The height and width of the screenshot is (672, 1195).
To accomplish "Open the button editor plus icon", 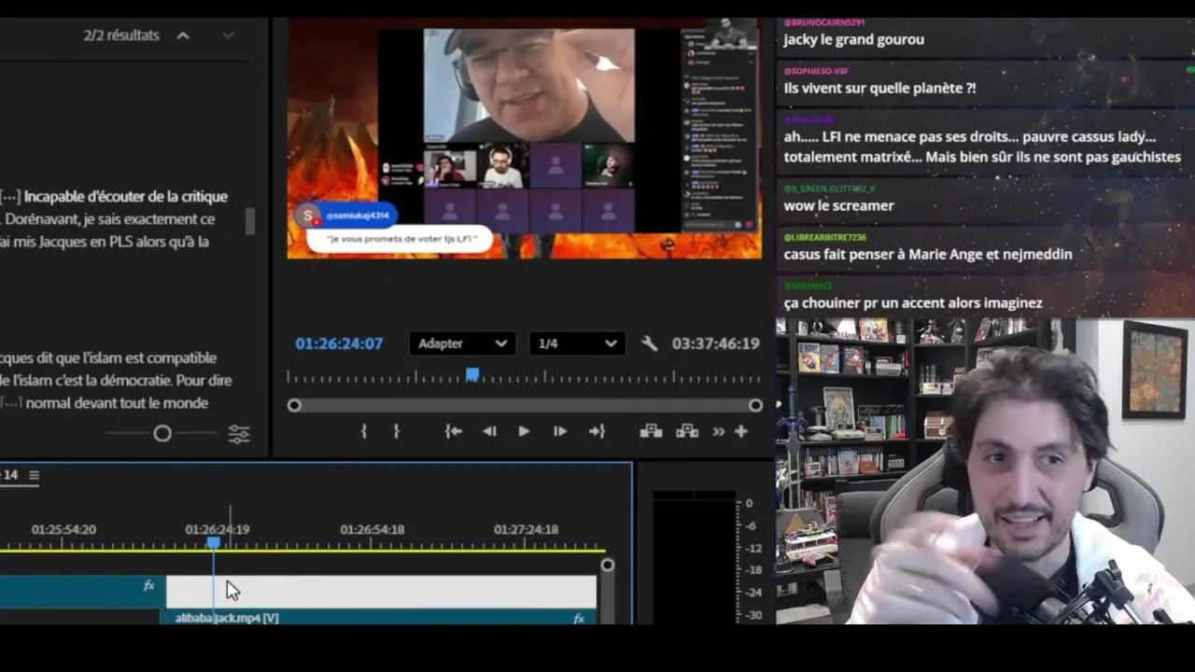I will pyautogui.click(x=741, y=431).
